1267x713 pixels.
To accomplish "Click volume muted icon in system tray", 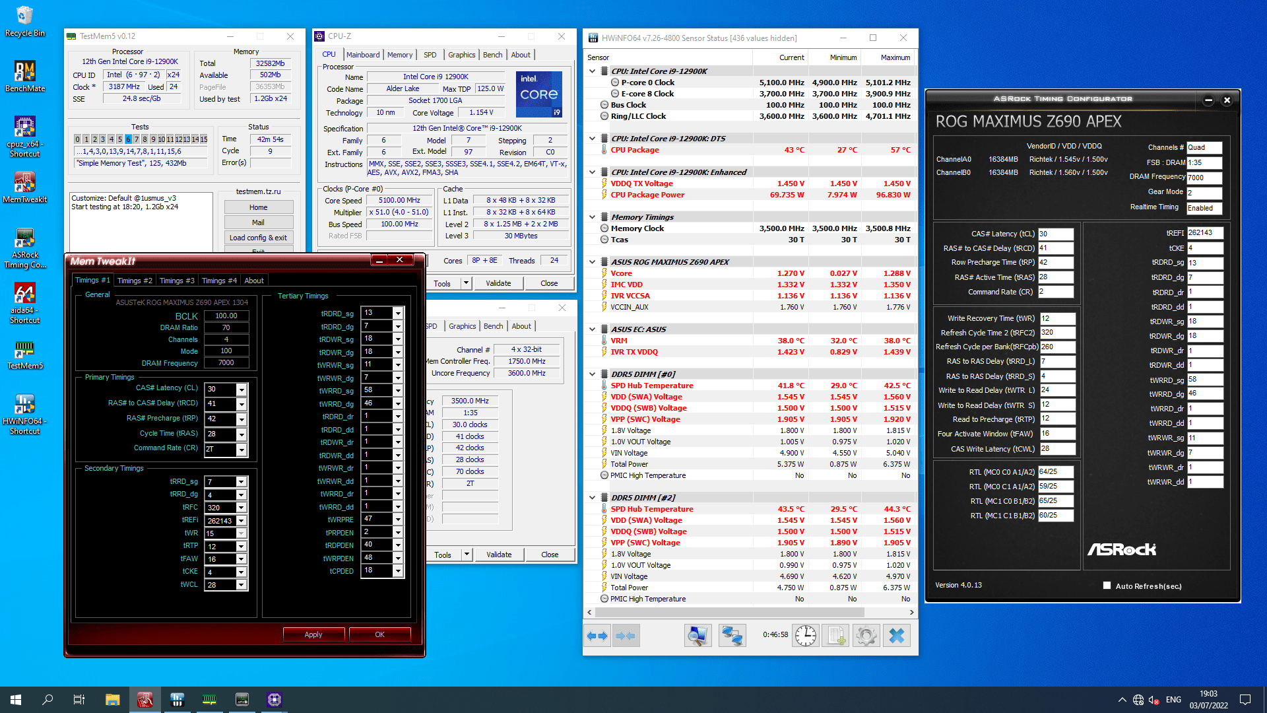I will click(x=1154, y=700).
